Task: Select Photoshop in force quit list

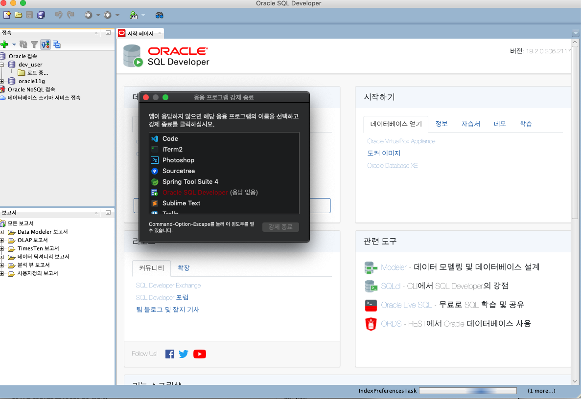Action: 224,160
